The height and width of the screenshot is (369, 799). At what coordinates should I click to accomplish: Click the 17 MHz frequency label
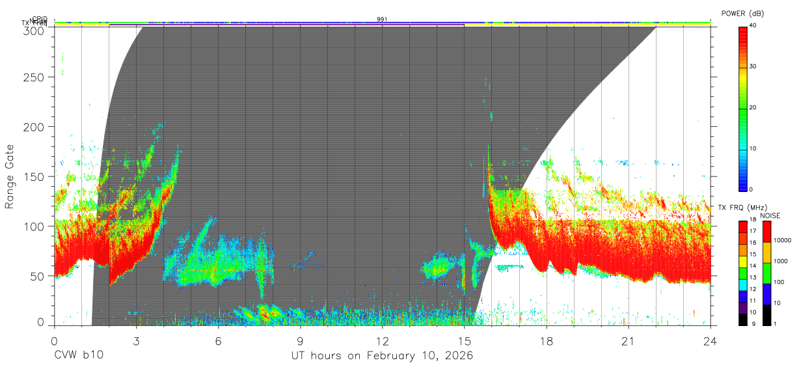pyautogui.click(x=753, y=231)
